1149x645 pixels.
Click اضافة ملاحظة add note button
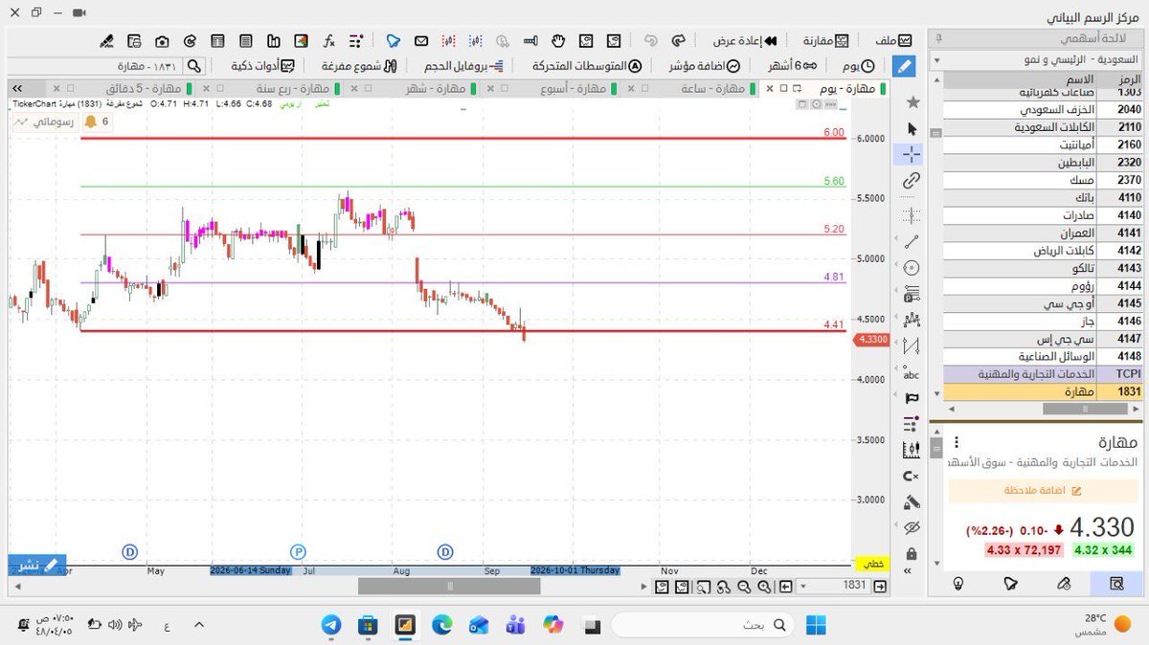(1044, 490)
